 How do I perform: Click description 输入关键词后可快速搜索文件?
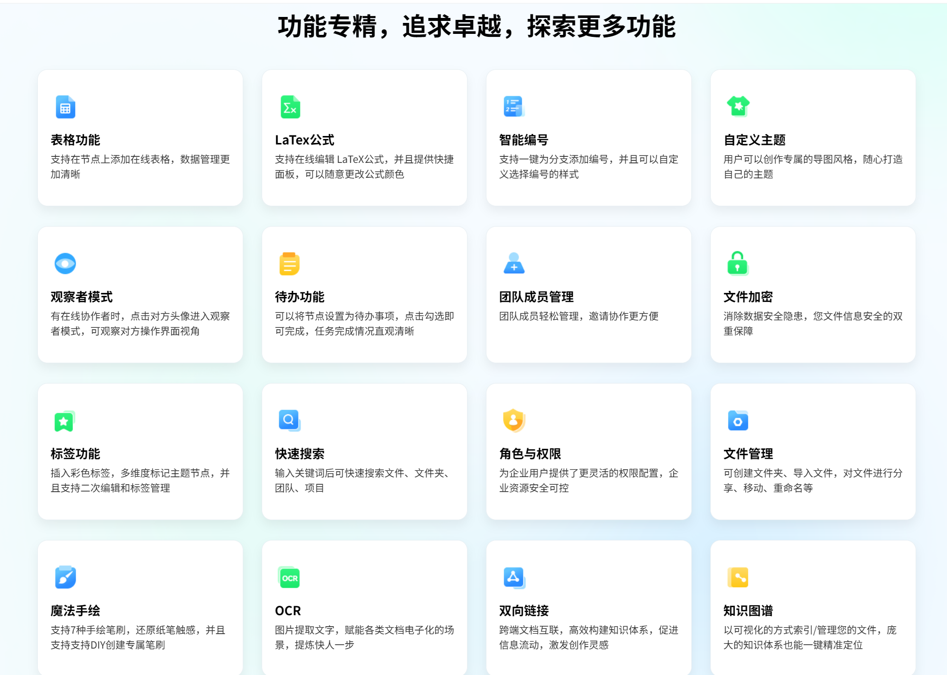pyautogui.click(x=339, y=473)
